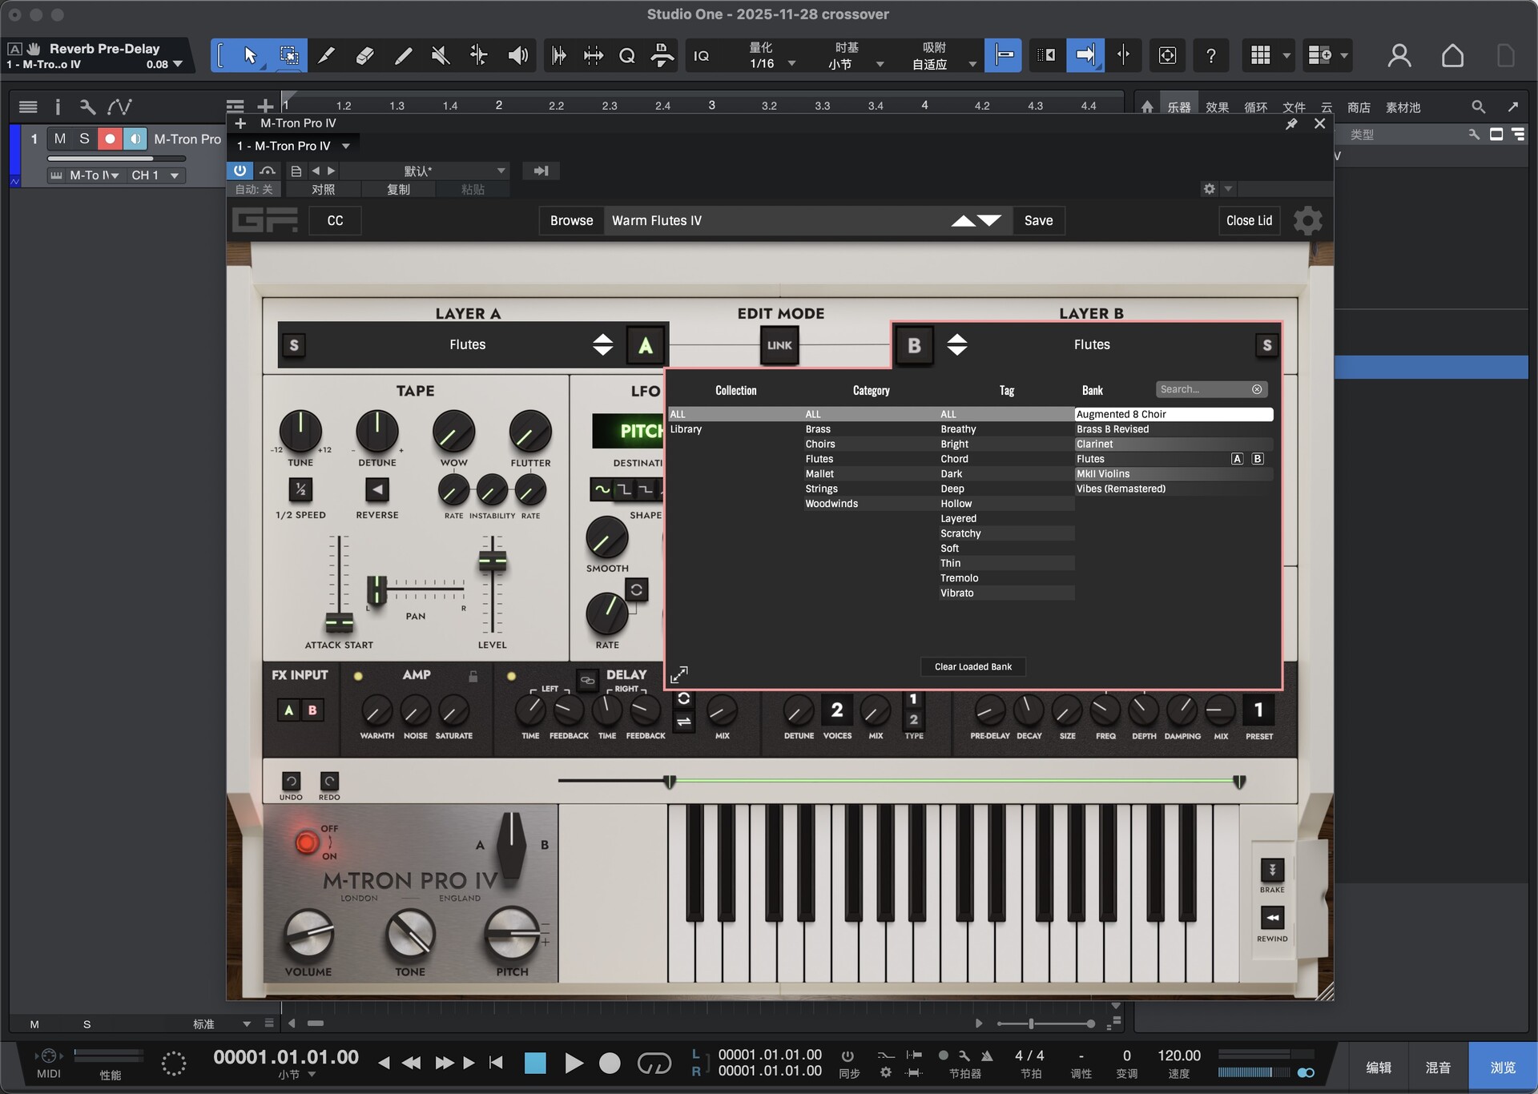Click the REWIND tape button
This screenshot has width=1538, height=1094.
[1272, 918]
